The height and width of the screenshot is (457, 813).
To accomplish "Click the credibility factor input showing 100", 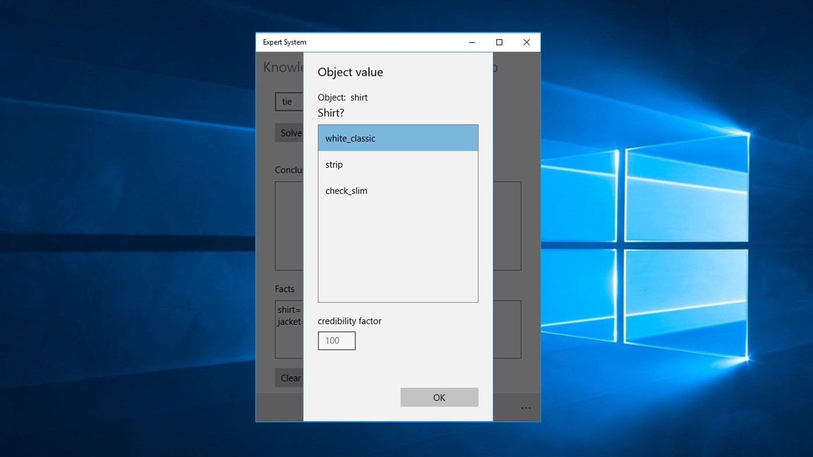I will [336, 340].
